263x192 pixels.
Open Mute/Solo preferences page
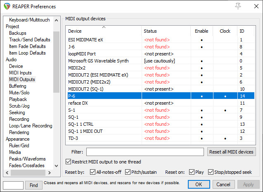(19, 93)
